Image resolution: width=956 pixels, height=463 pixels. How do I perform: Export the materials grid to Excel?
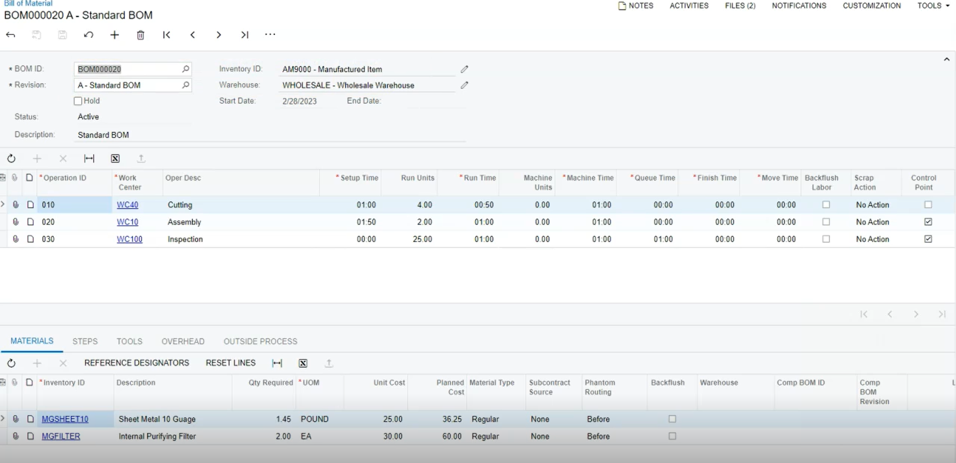coord(303,363)
